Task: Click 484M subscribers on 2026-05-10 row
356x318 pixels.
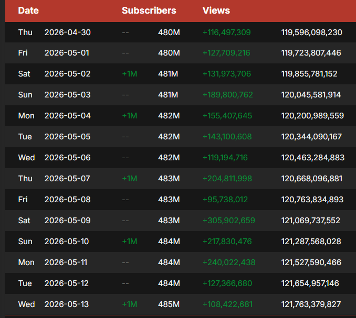Action: coord(169,242)
